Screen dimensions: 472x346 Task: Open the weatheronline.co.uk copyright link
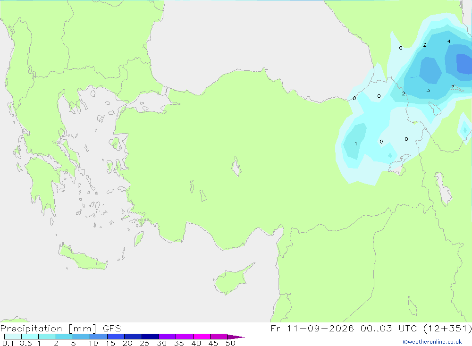coord(432,342)
